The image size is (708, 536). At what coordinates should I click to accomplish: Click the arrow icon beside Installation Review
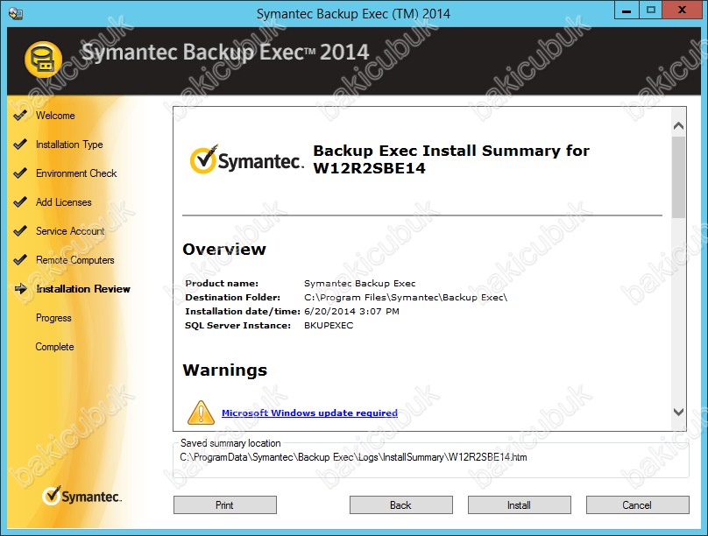(x=21, y=289)
